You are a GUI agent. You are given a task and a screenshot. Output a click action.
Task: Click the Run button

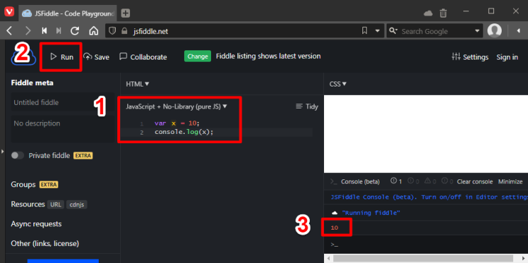coord(62,57)
